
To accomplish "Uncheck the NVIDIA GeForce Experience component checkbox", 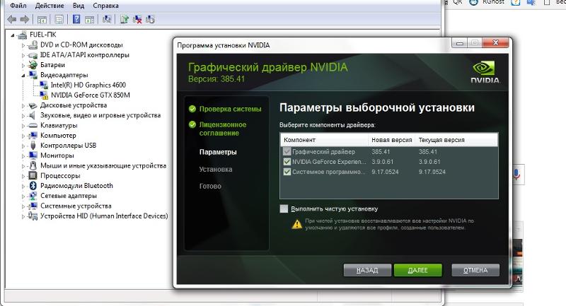I will click(287, 162).
